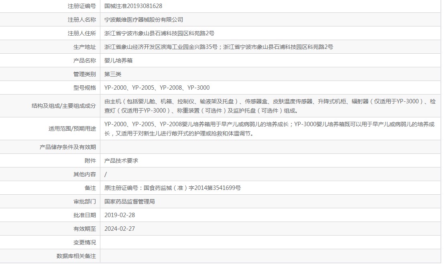Click the 有效期至 label

tap(84, 229)
